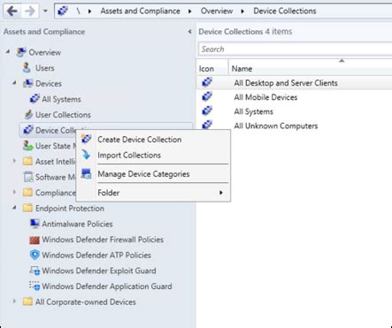Sort by the Icon column header
392x328 pixels.
click(212, 69)
